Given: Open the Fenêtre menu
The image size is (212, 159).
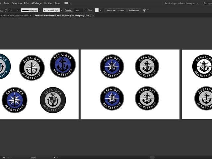Looking at the screenshot, I should [48, 3].
